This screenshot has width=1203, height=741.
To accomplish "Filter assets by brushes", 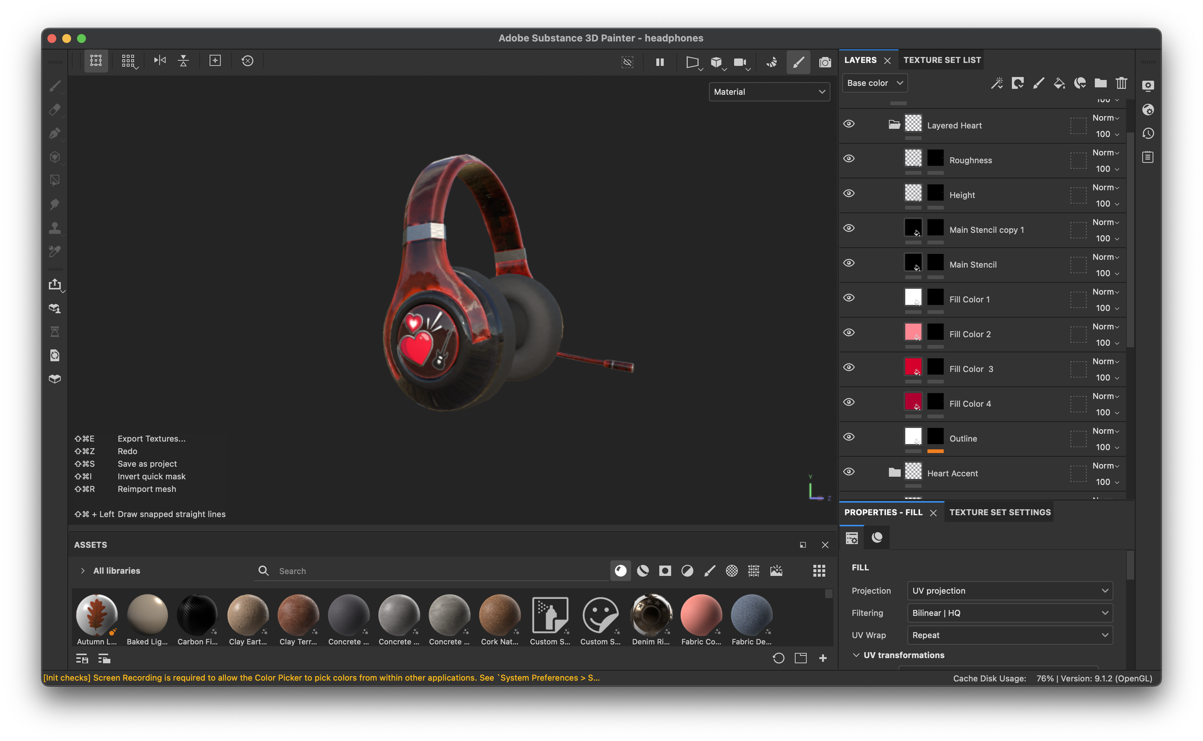I will [x=710, y=570].
